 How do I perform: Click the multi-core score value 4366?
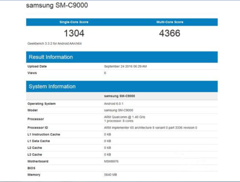pyautogui.click(x=170, y=33)
